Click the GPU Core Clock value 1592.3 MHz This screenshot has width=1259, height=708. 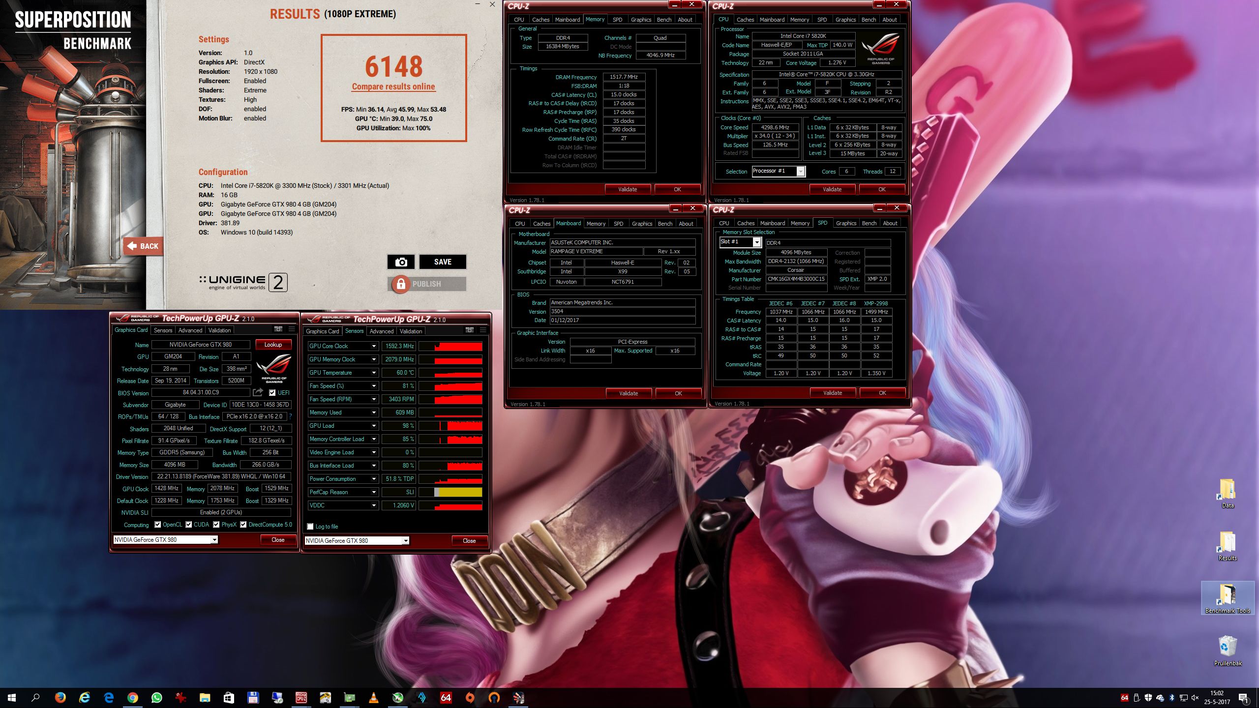coord(398,346)
